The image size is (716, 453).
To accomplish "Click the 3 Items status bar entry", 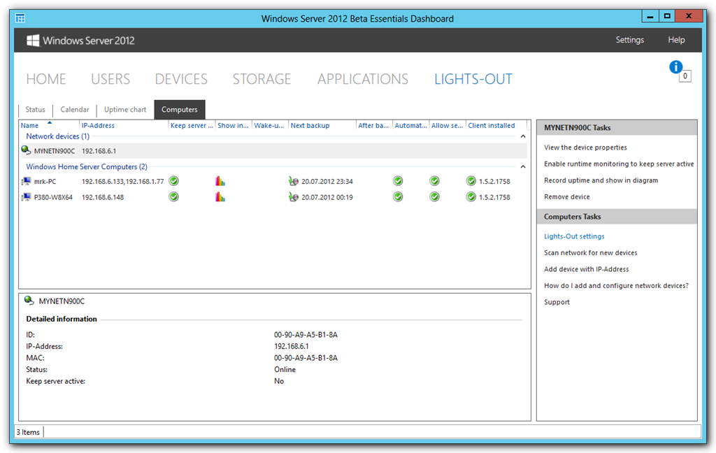I will click(x=28, y=432).
